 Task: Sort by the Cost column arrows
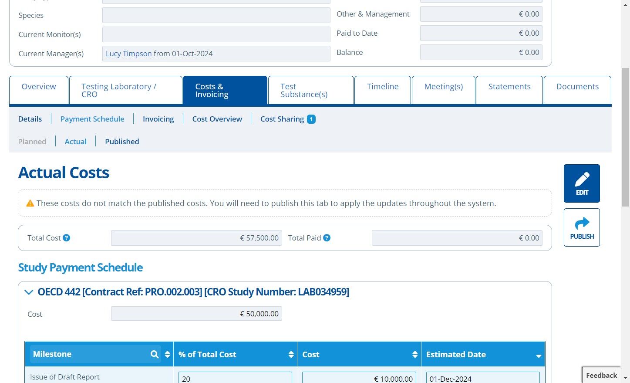click(x=414, y=354)
